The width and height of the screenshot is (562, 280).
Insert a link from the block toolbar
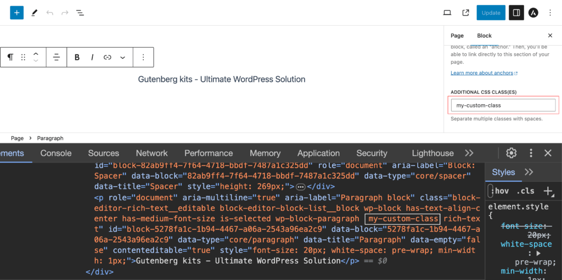(108, 57)
